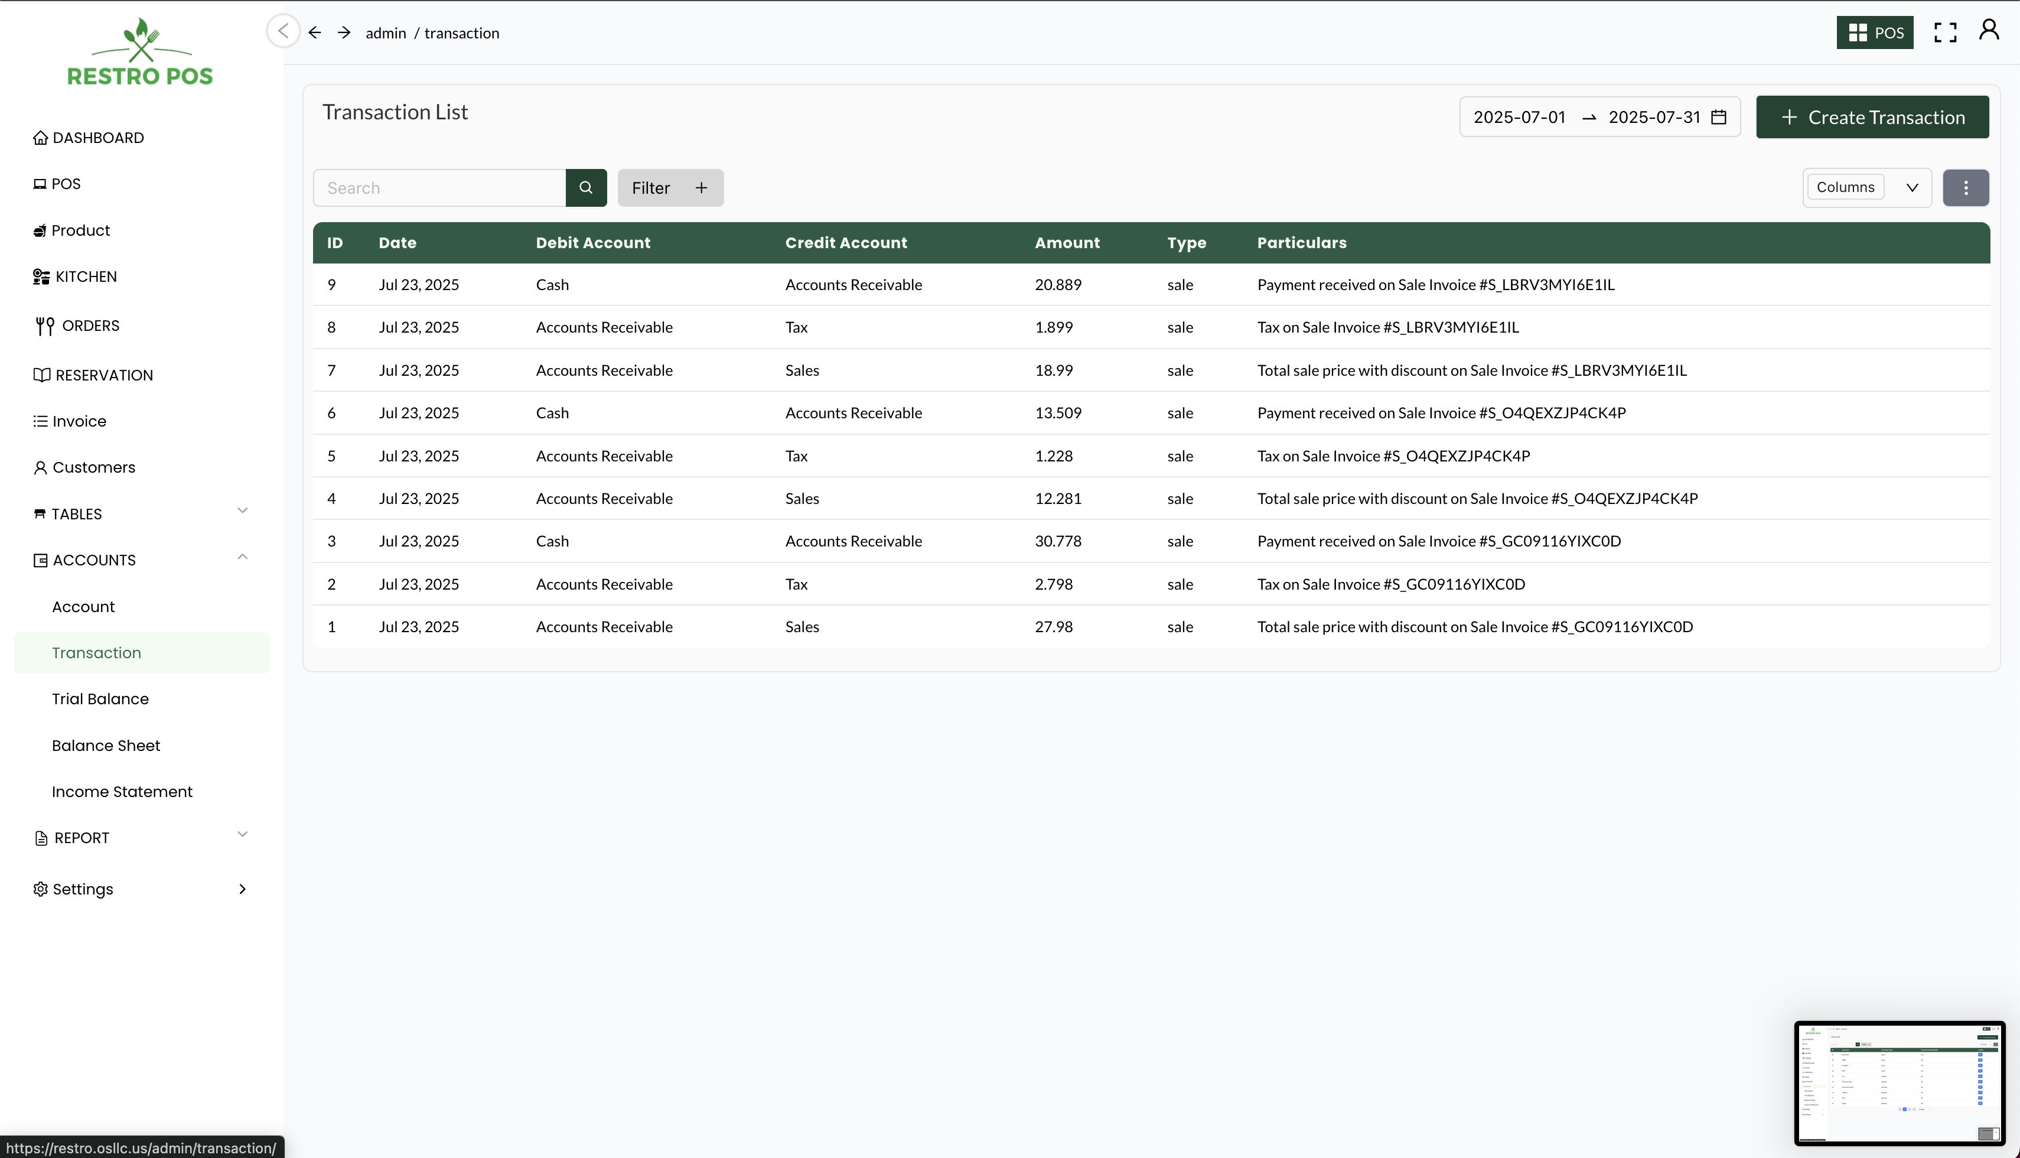Collapse sidebar with circular chevron button

[x=283, y=32]
